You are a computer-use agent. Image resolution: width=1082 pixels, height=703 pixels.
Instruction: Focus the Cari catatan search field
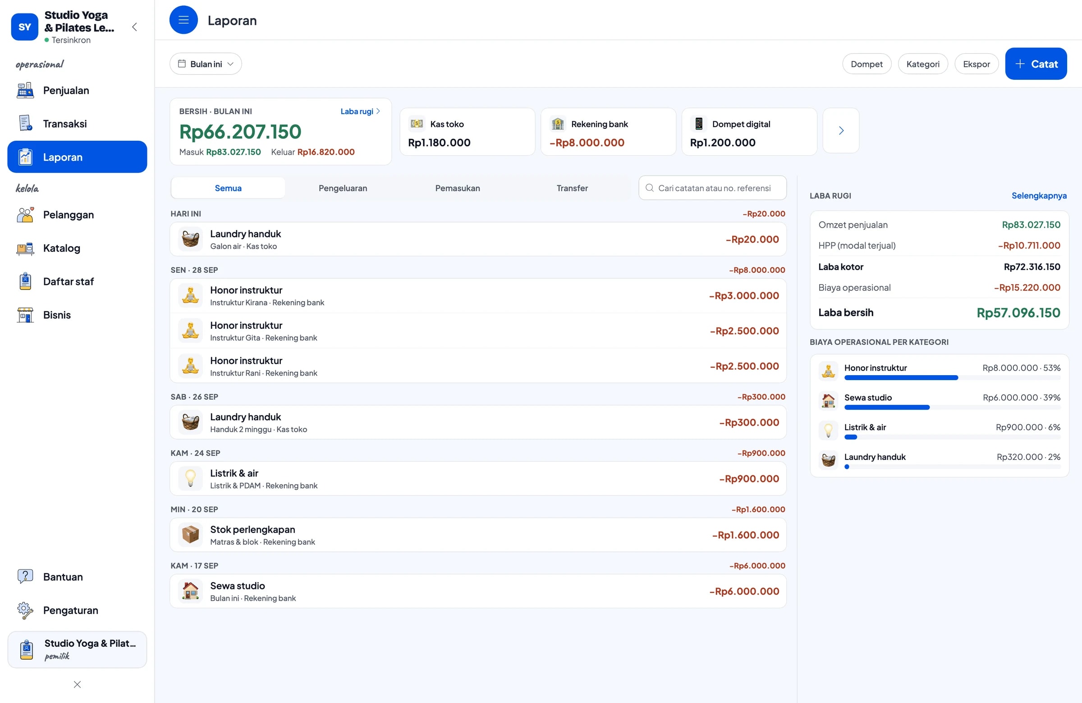[712, 188]
